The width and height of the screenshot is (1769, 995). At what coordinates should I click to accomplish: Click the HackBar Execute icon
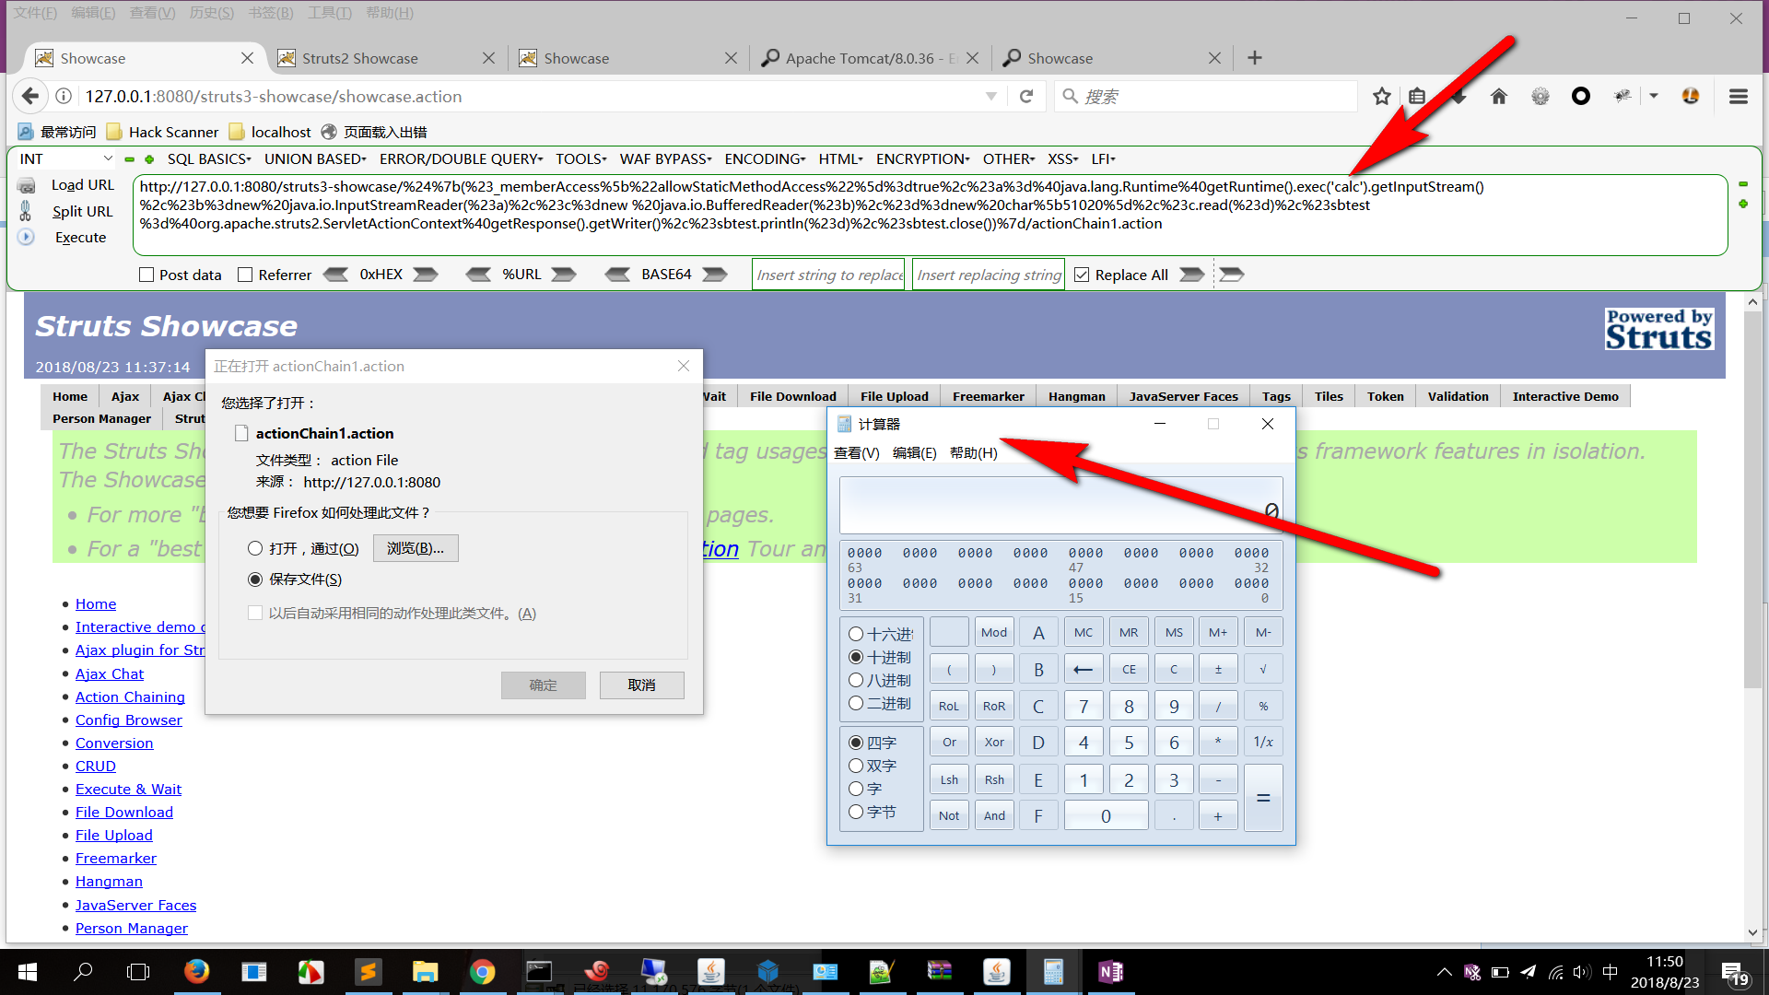pos(27,237)
